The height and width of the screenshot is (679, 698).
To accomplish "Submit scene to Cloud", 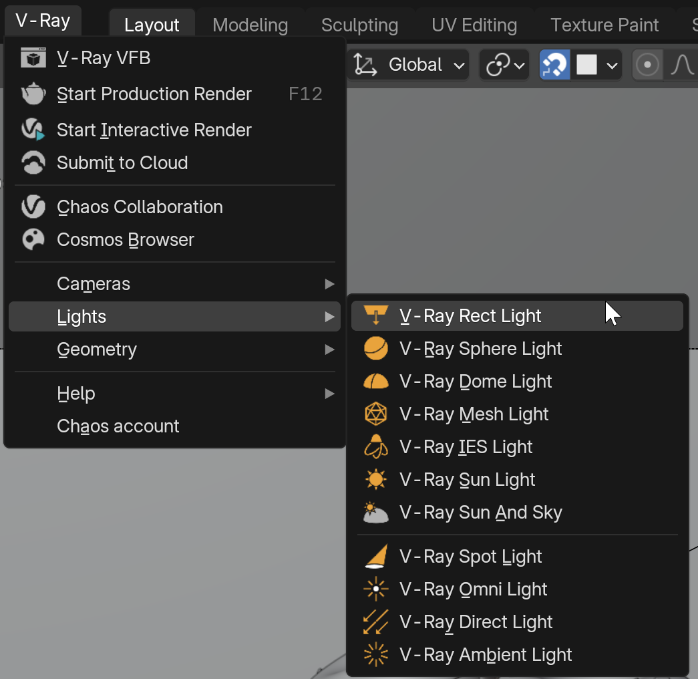I will point(174,162).
